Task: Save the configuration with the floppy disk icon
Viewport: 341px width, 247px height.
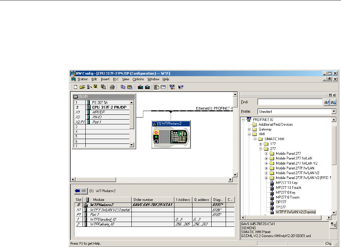Action: click(x=96, y=87)
